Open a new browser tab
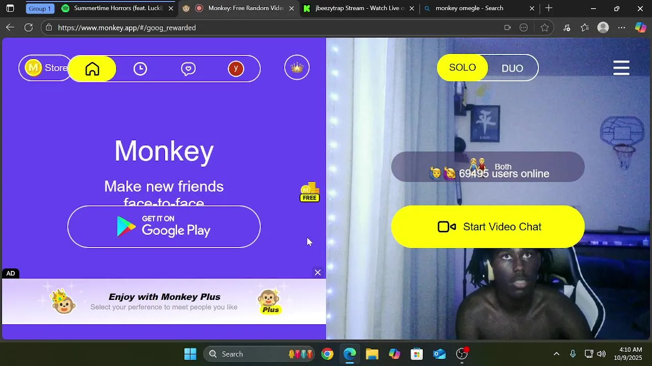 549,8
